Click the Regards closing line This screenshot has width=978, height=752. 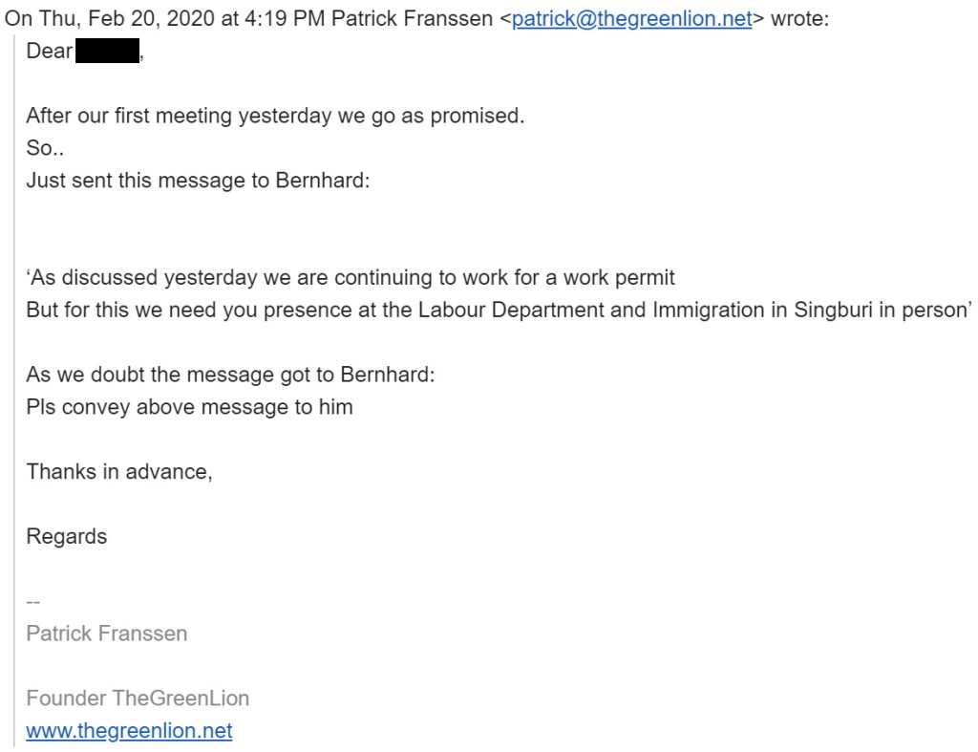[x=66, y=536]
